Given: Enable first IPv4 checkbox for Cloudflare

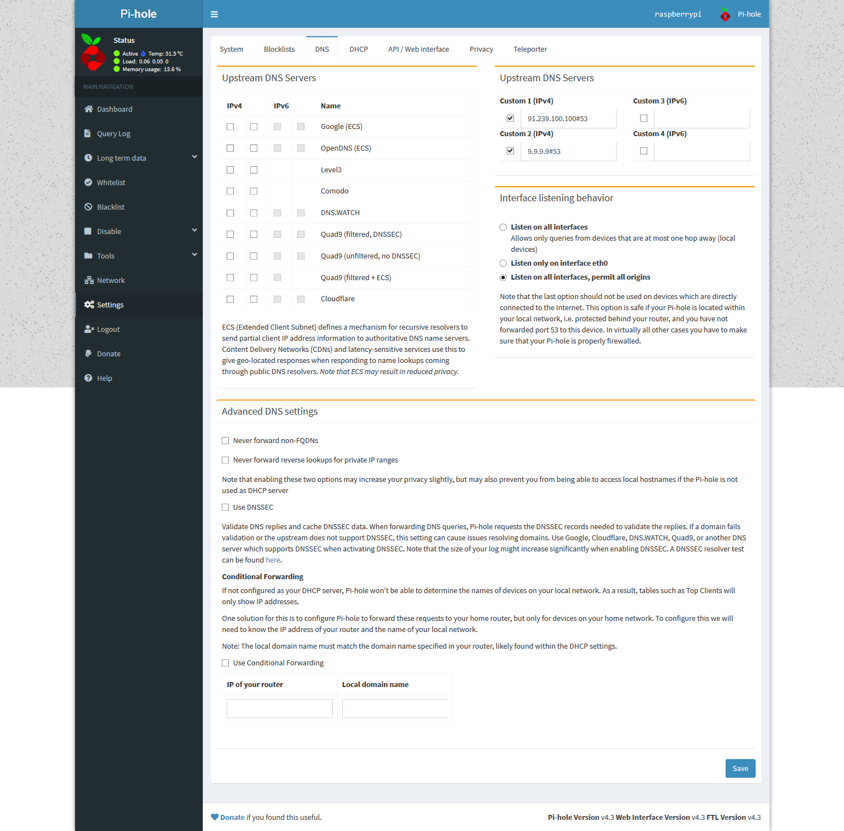Looking at the screenshot, I should click(230, 299).
